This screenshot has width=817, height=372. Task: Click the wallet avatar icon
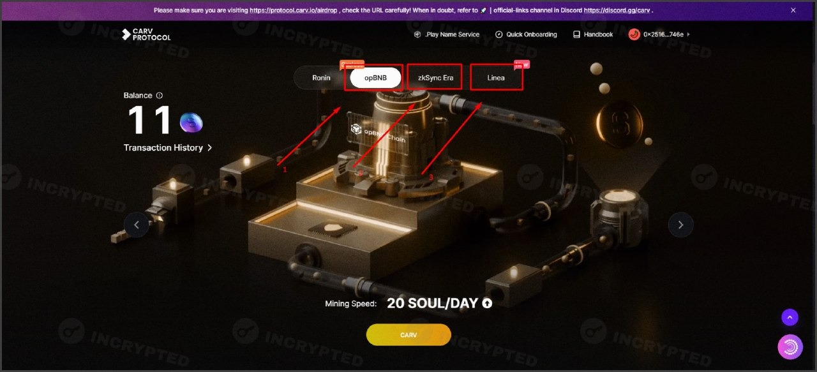coord(634,34)
